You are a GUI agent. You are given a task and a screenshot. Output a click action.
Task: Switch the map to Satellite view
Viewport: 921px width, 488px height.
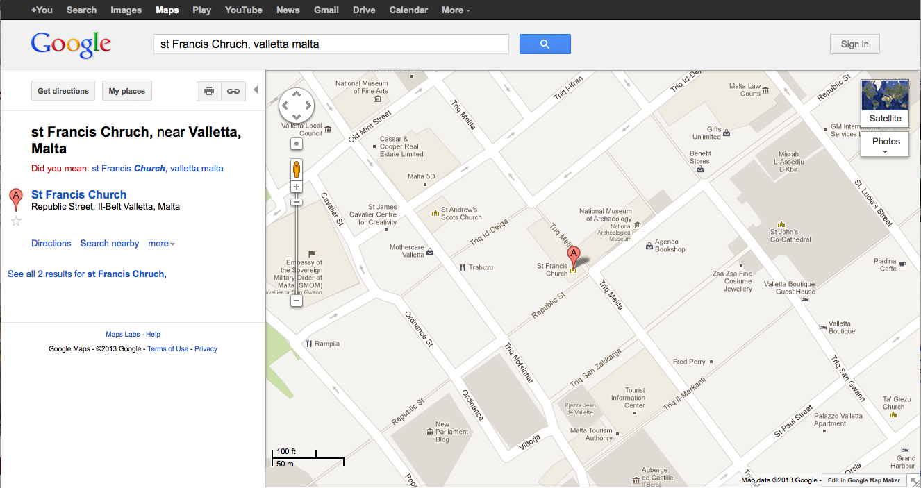[885, 103]
